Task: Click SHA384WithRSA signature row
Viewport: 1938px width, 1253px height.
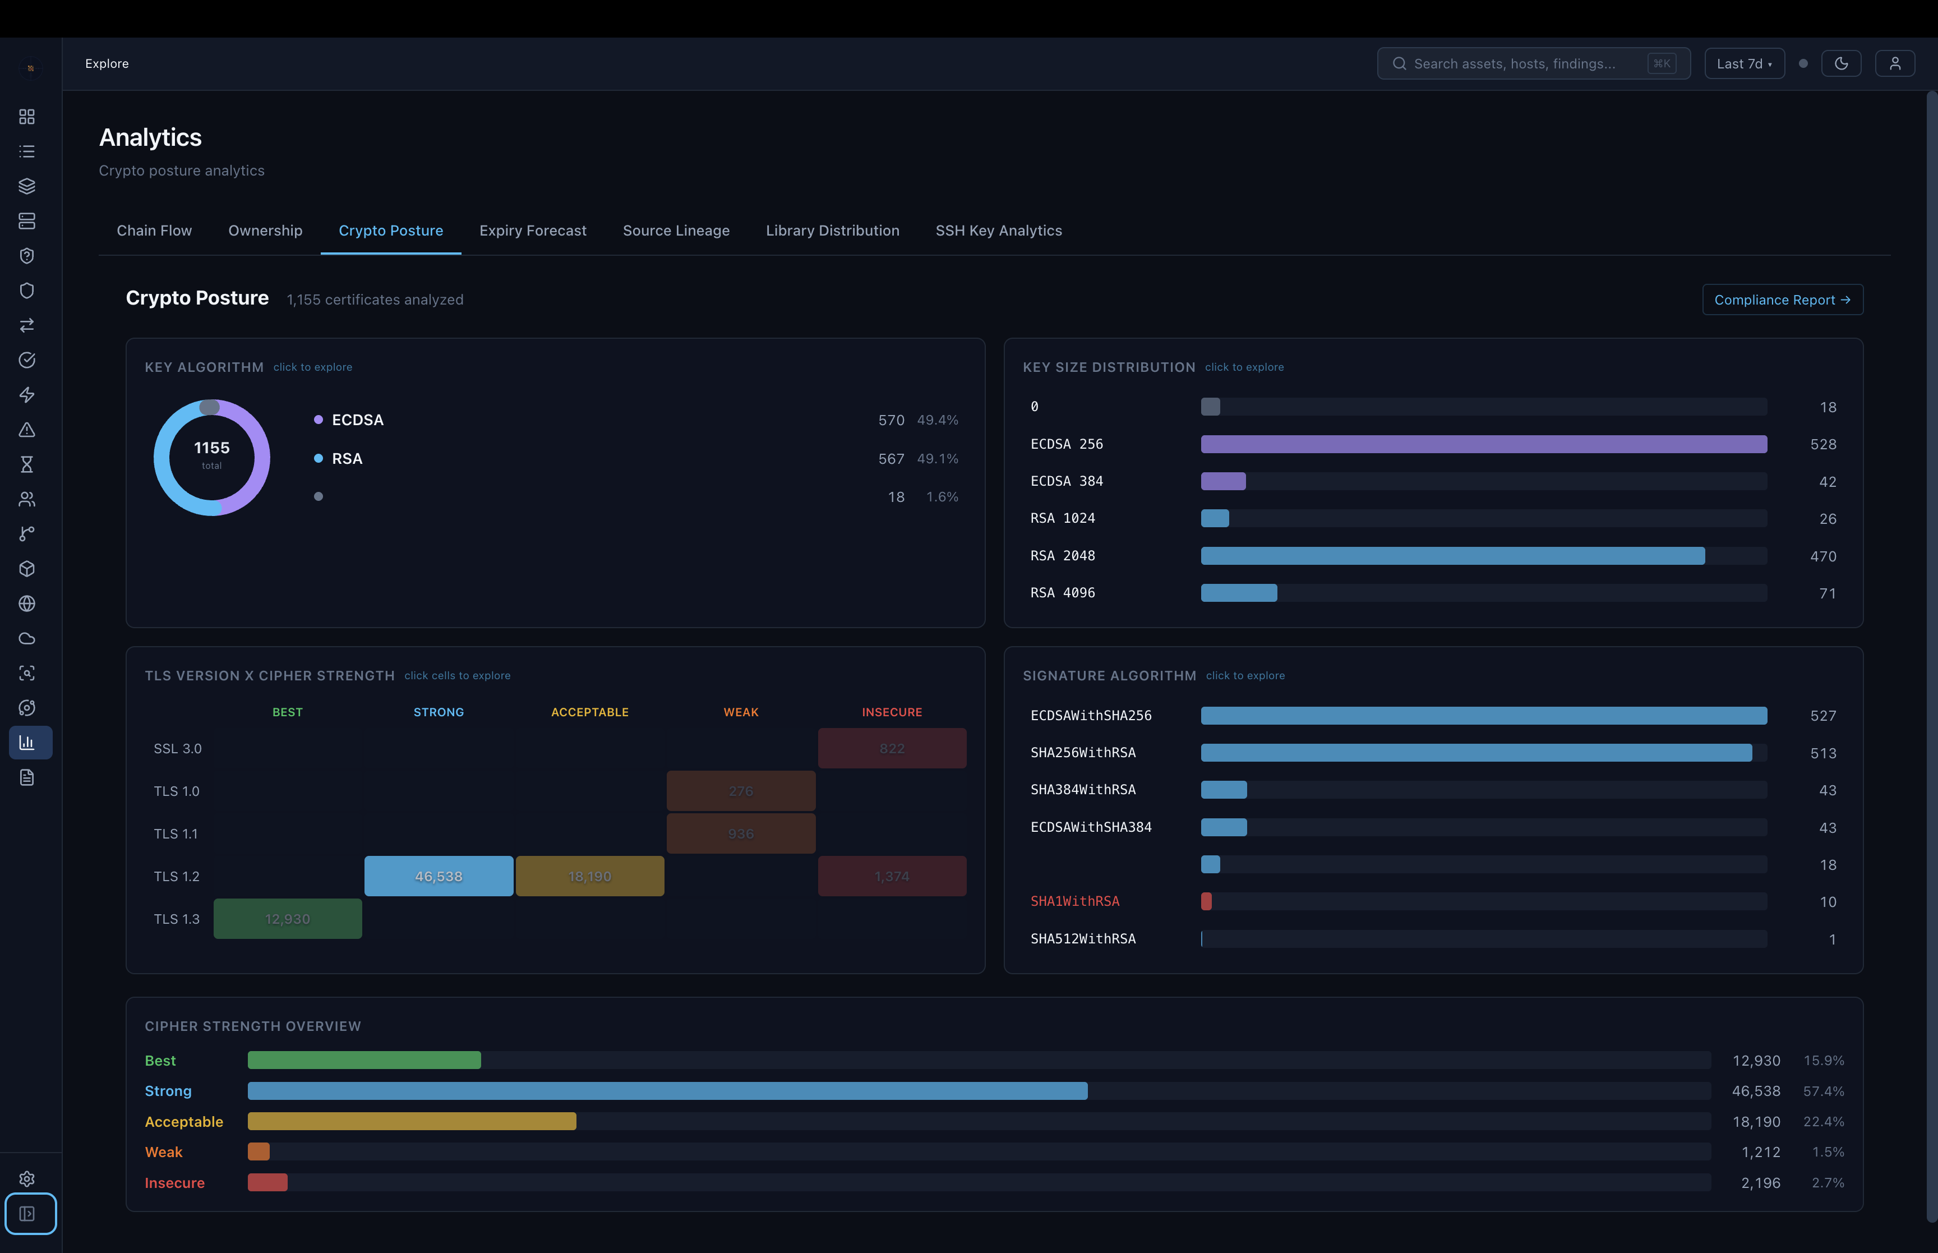Action: point(1433,790)
